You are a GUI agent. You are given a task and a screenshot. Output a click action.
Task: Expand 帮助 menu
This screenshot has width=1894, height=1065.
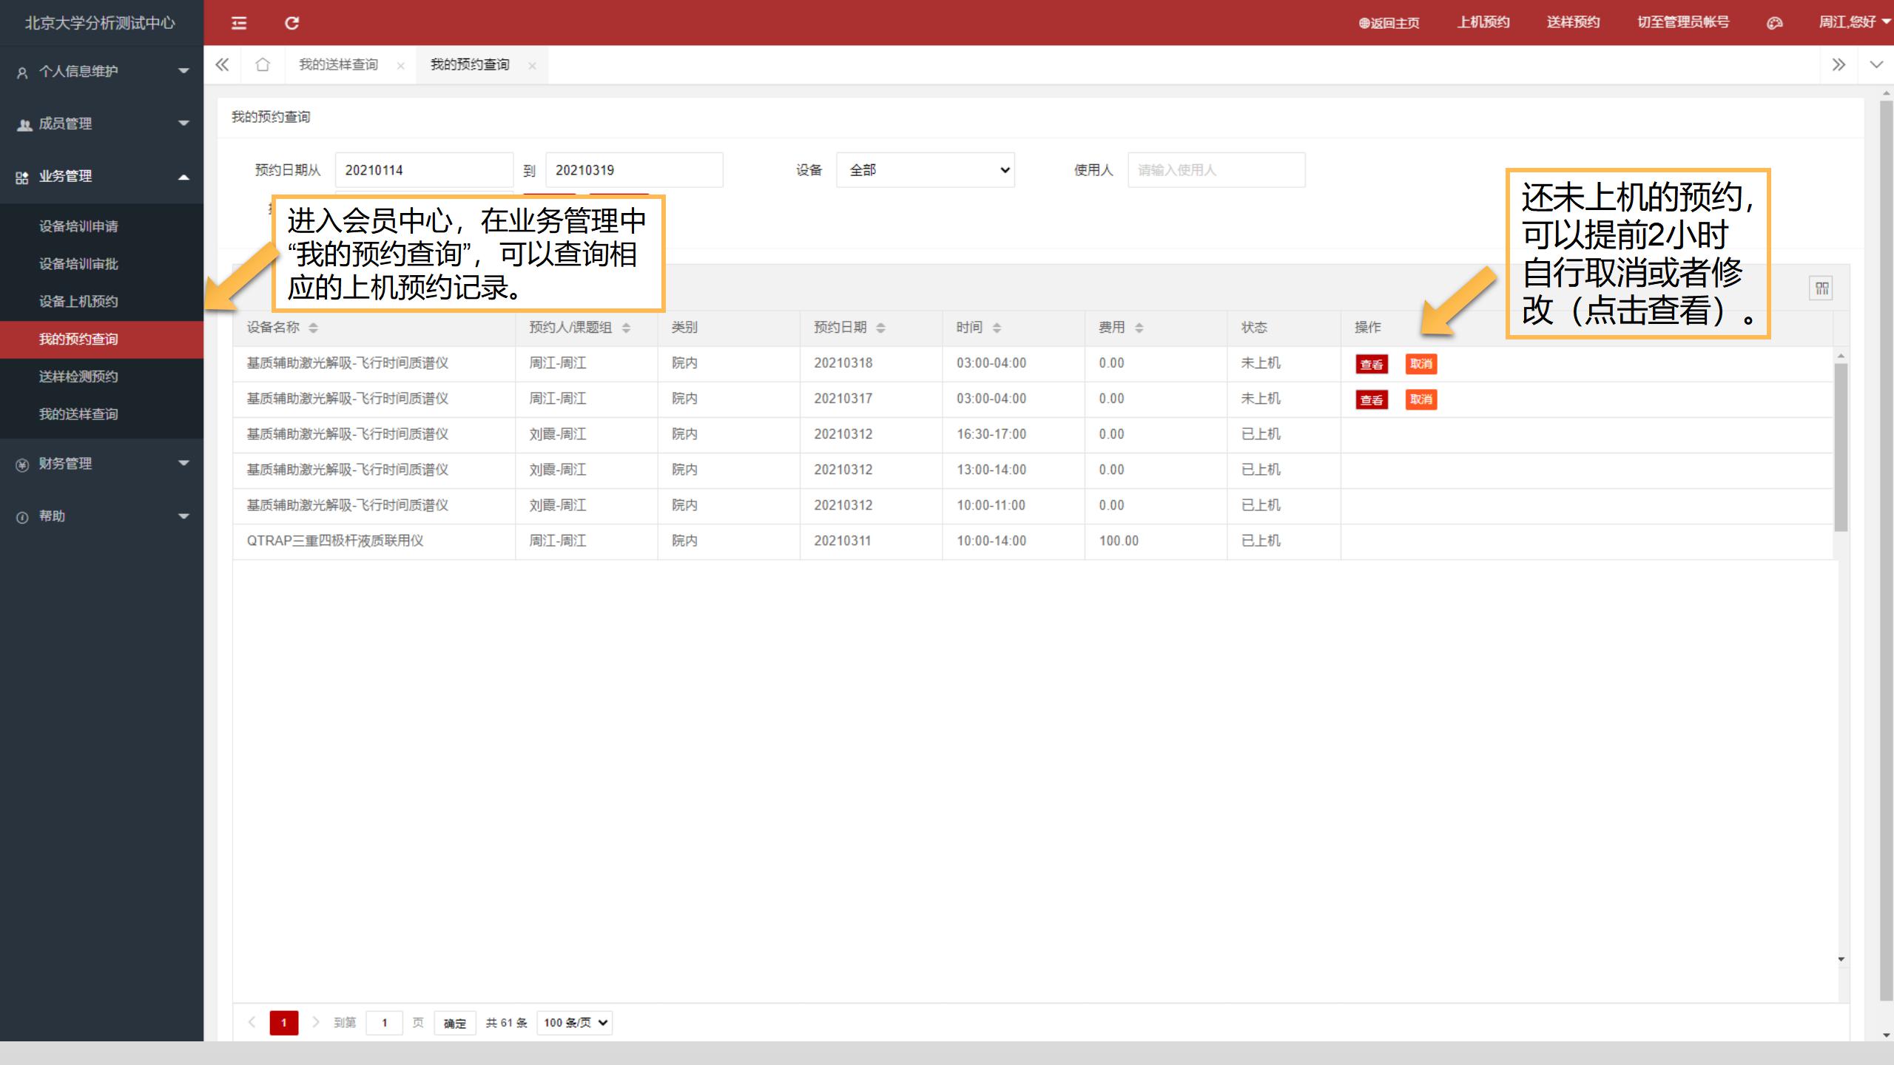(101, 516)
